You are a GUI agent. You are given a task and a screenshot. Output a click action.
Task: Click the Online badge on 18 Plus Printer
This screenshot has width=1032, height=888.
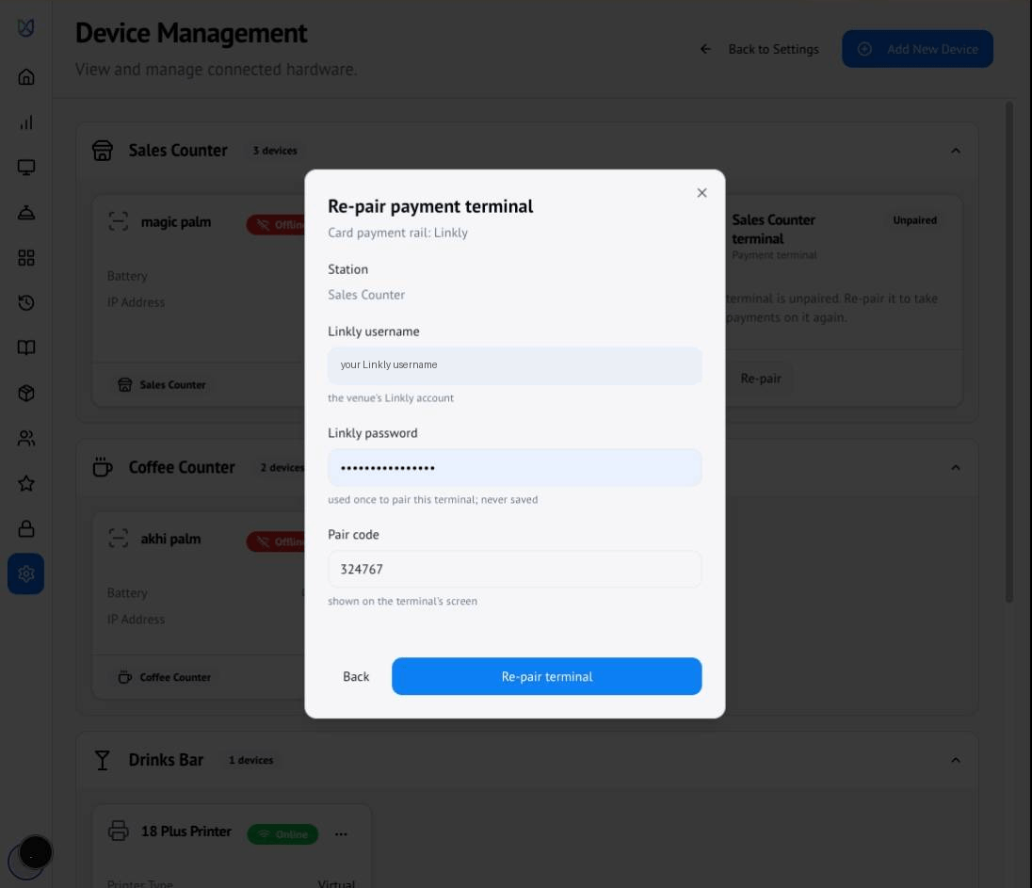tap(282, 834)
